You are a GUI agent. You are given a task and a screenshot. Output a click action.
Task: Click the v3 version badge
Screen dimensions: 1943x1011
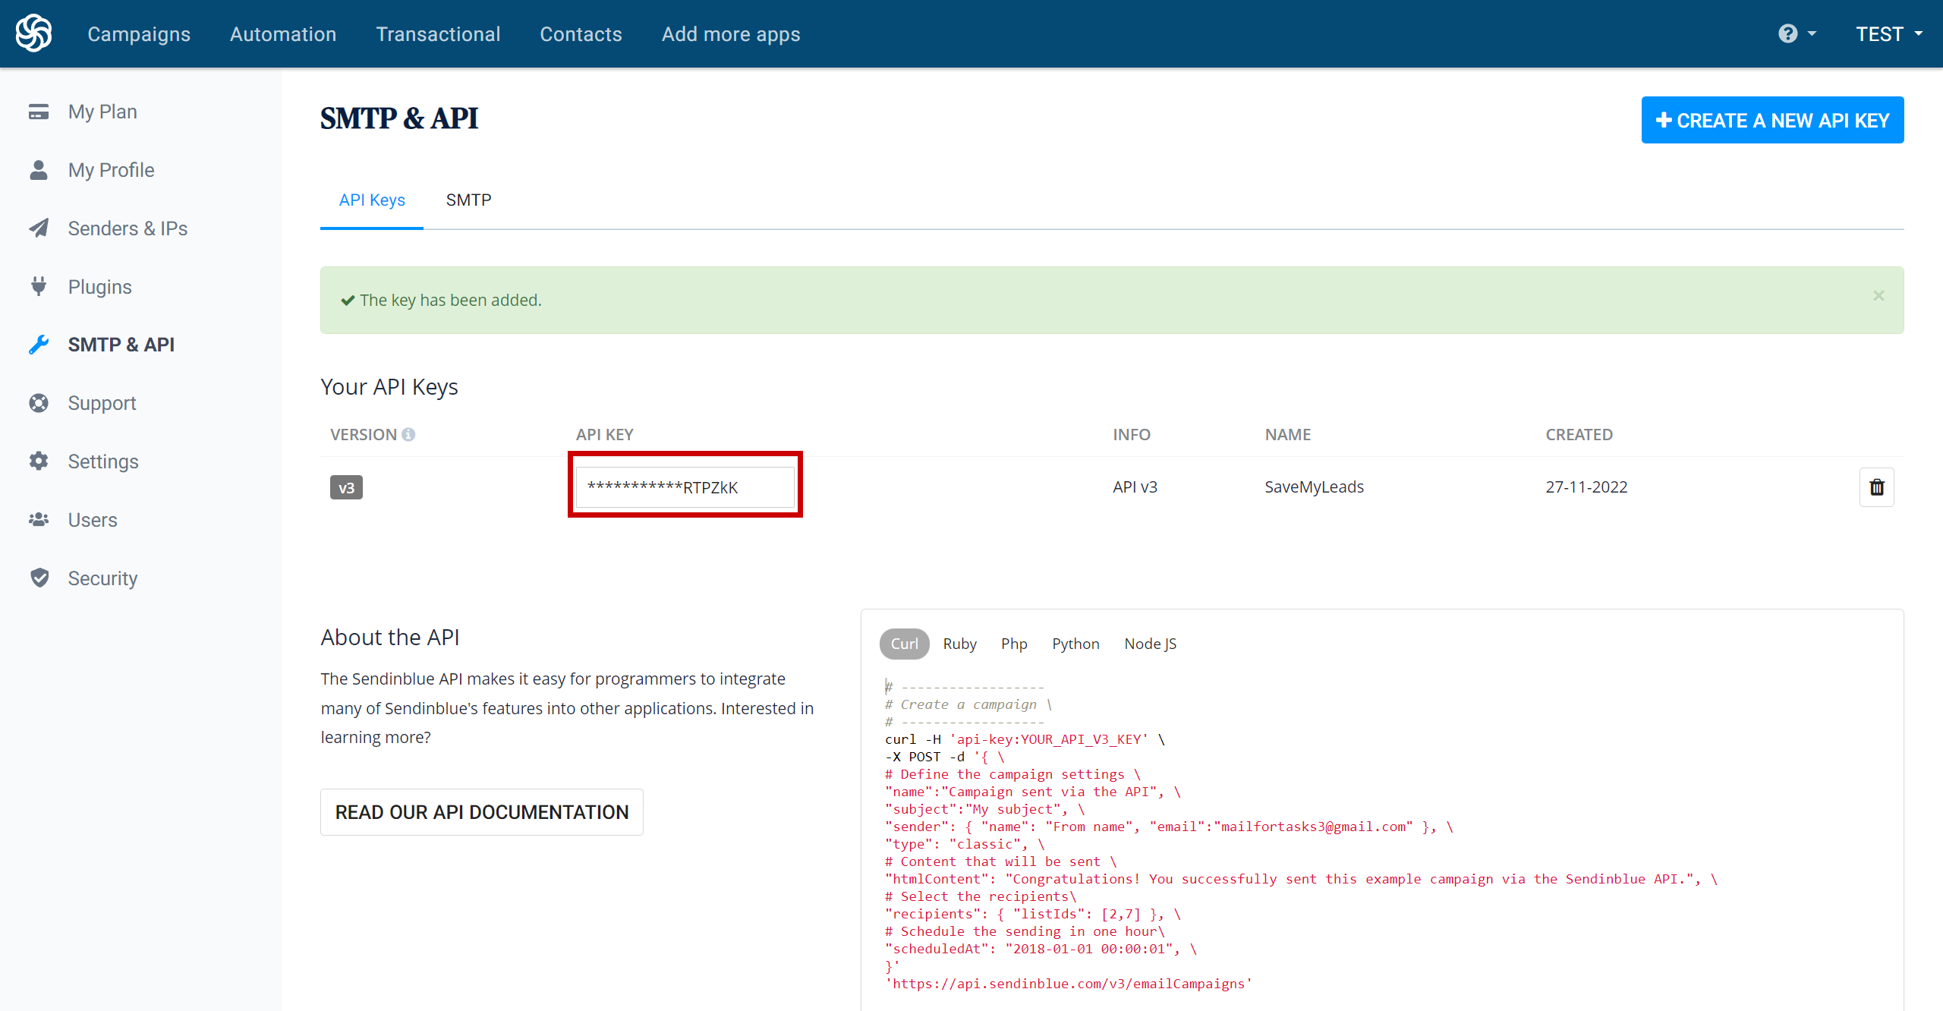pyautogui.click(x=346, y=487)
